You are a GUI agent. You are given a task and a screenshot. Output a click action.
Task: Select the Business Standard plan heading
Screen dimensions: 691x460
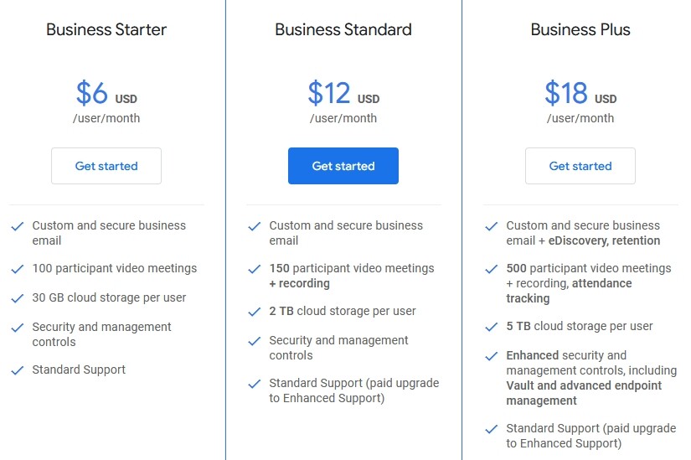point(343,30)
